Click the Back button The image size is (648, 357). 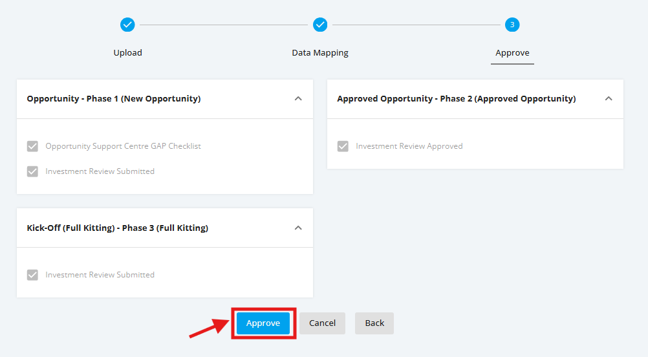click(374, 323)
